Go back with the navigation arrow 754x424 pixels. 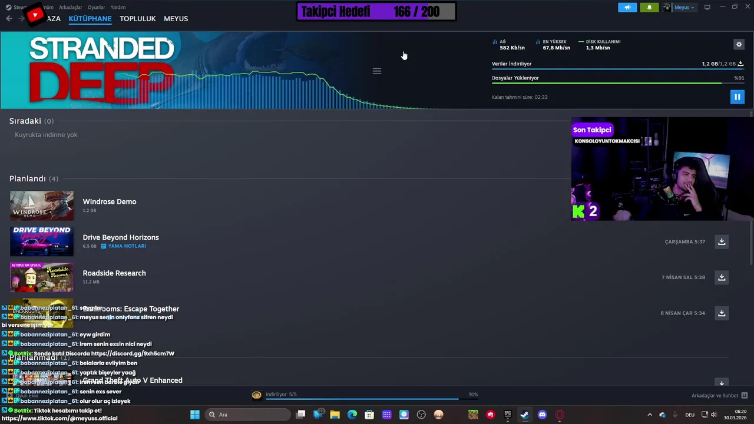(x=9, y=18)
